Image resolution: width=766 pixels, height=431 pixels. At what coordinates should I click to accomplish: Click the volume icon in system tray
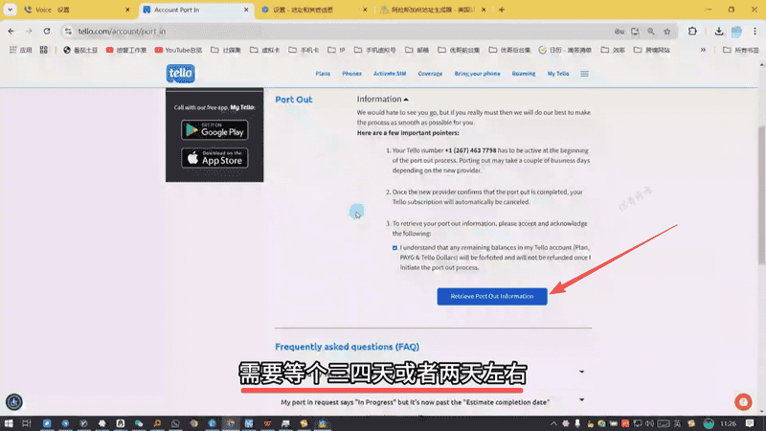[649, 423]
